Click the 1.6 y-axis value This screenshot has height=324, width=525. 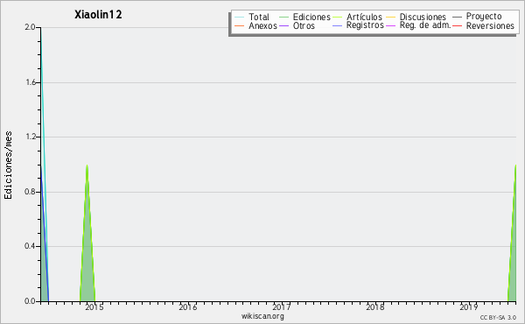coord(31,82)
